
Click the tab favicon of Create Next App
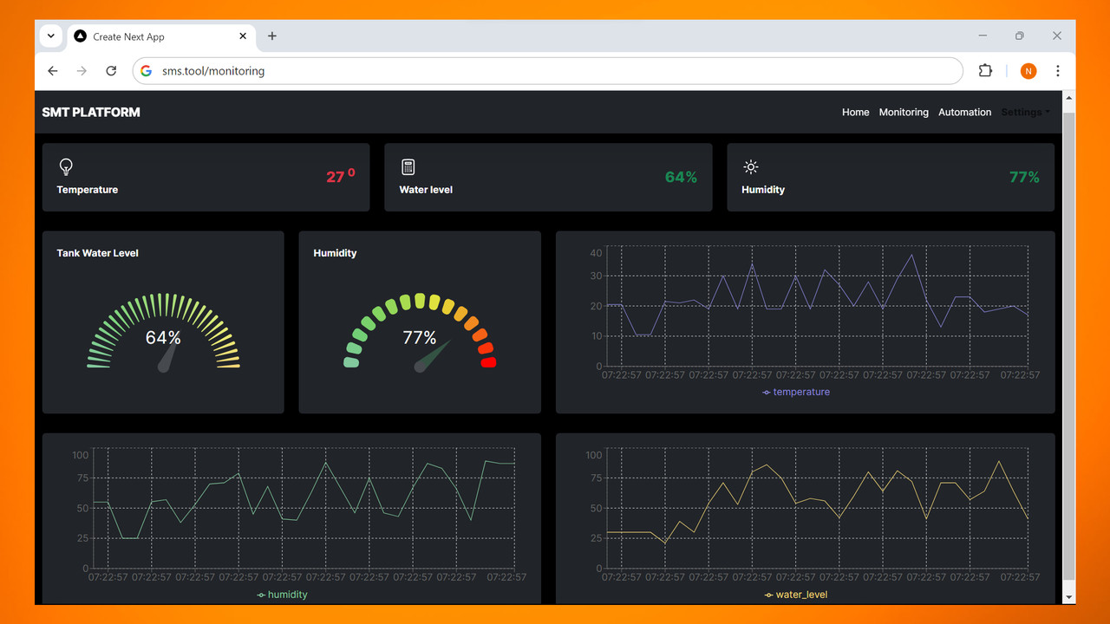pos(81,36)
